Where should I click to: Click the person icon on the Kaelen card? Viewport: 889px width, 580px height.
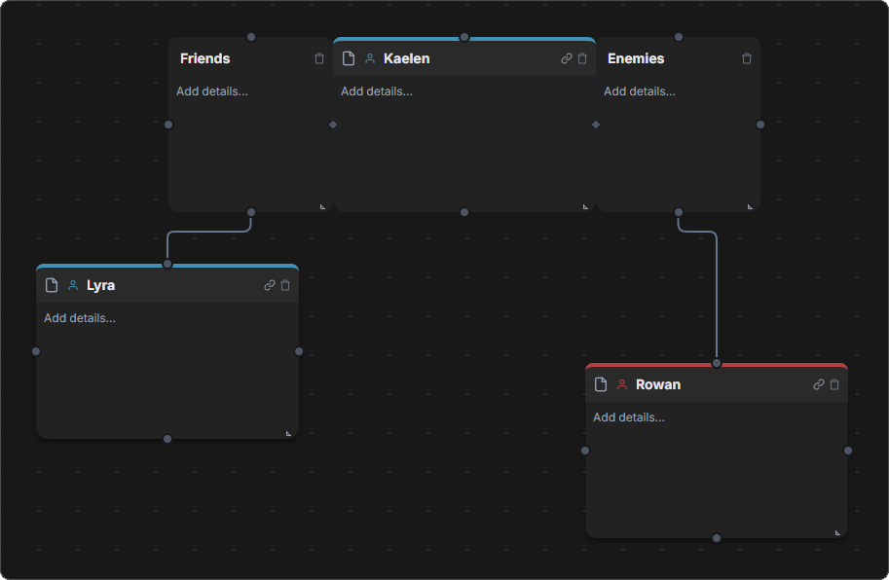point(369,58)
